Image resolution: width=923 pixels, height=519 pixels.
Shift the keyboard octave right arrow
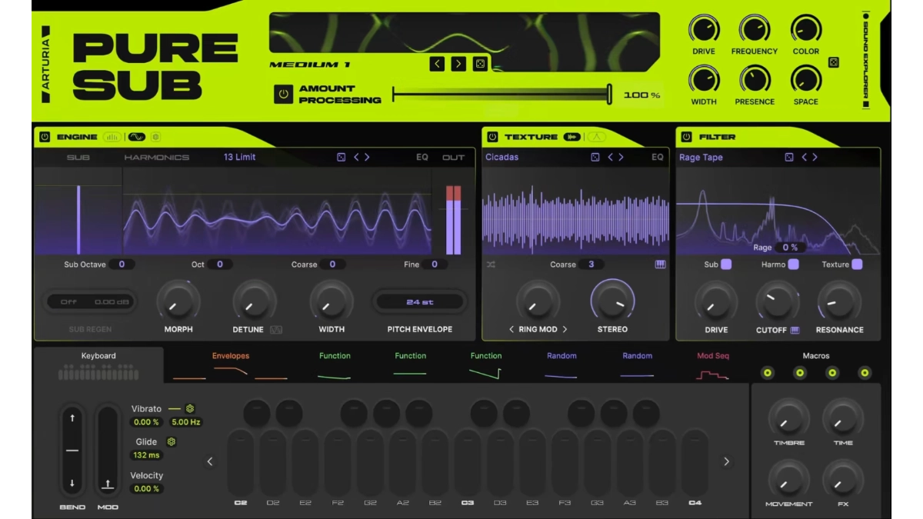(726, 461)
